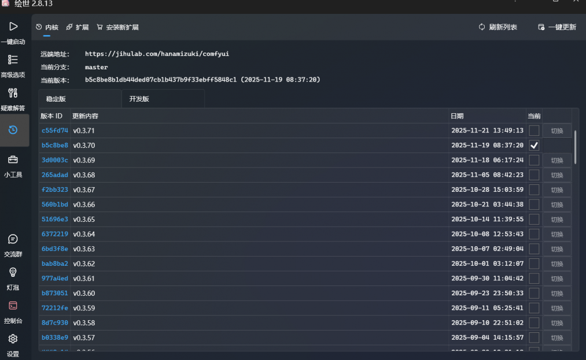Click the 刷新列表 button
The height and width of the screenshot is (360, 586).
498,27
